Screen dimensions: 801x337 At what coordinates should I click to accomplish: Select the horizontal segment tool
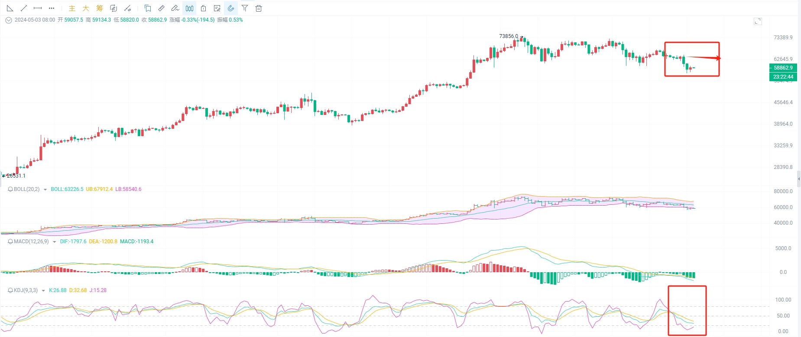tap(38, 8)
